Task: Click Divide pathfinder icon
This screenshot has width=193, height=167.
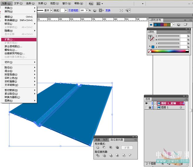Action: (98, 156)
